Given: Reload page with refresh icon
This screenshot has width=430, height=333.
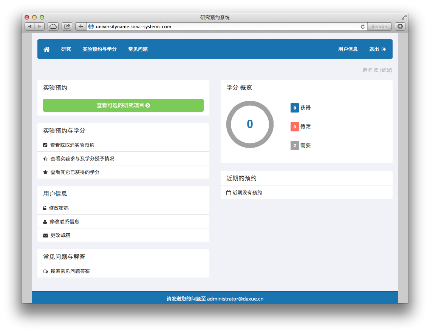Looking at the screenshot, I should (x=362, y=26).
